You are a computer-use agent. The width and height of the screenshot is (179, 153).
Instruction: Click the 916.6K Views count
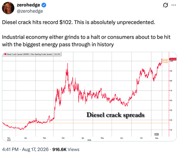(66, 149)
